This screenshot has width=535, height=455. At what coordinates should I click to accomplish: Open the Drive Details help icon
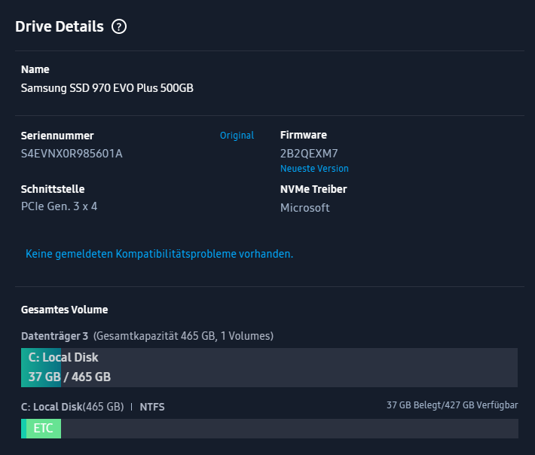[x=119, y=26]
